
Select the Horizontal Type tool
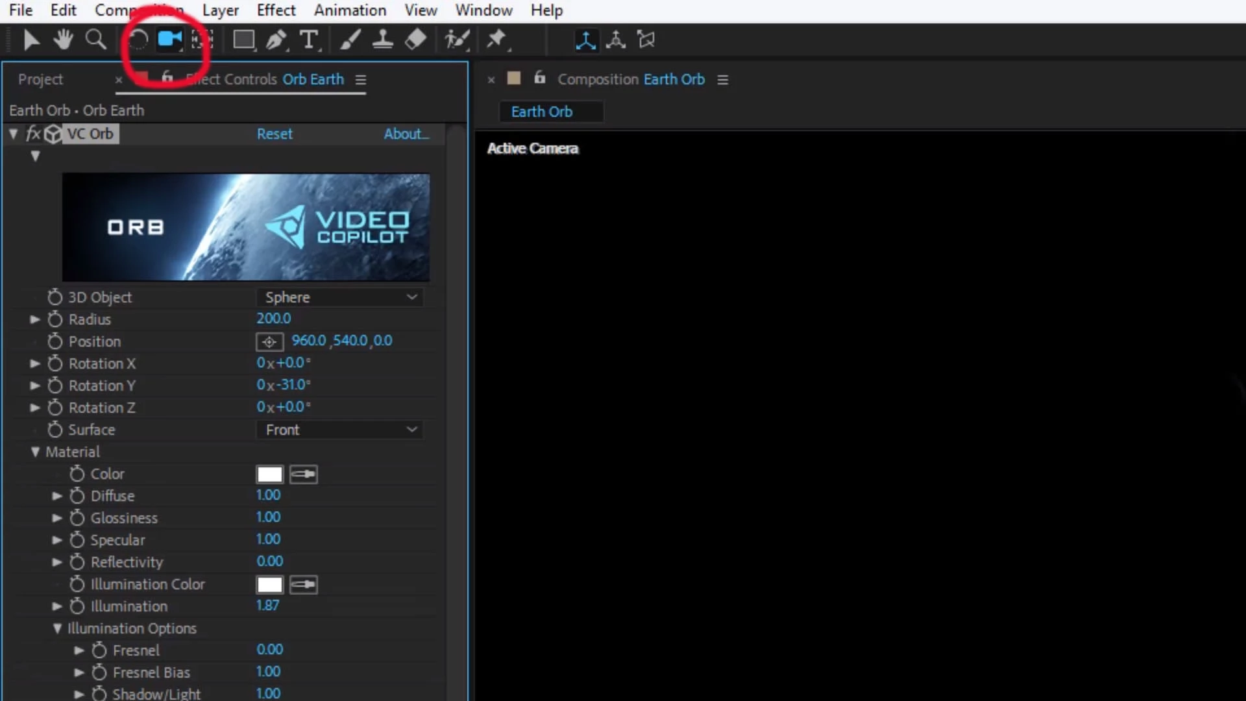(x=310, y=40)
